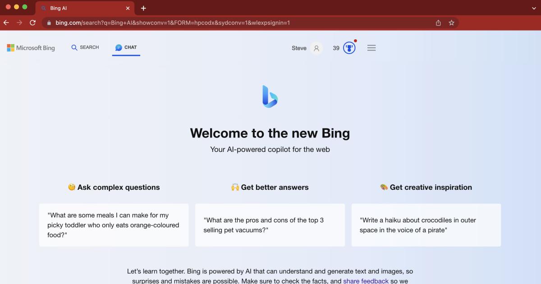The height and width of the screenshot is (284, 541).
Task: Select the pet vacuums example prompt
Action: (270, 224)
